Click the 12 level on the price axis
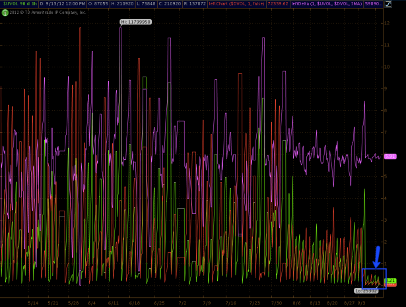The width and height of the screenshot is (406, 307). [x=387, y=23]
